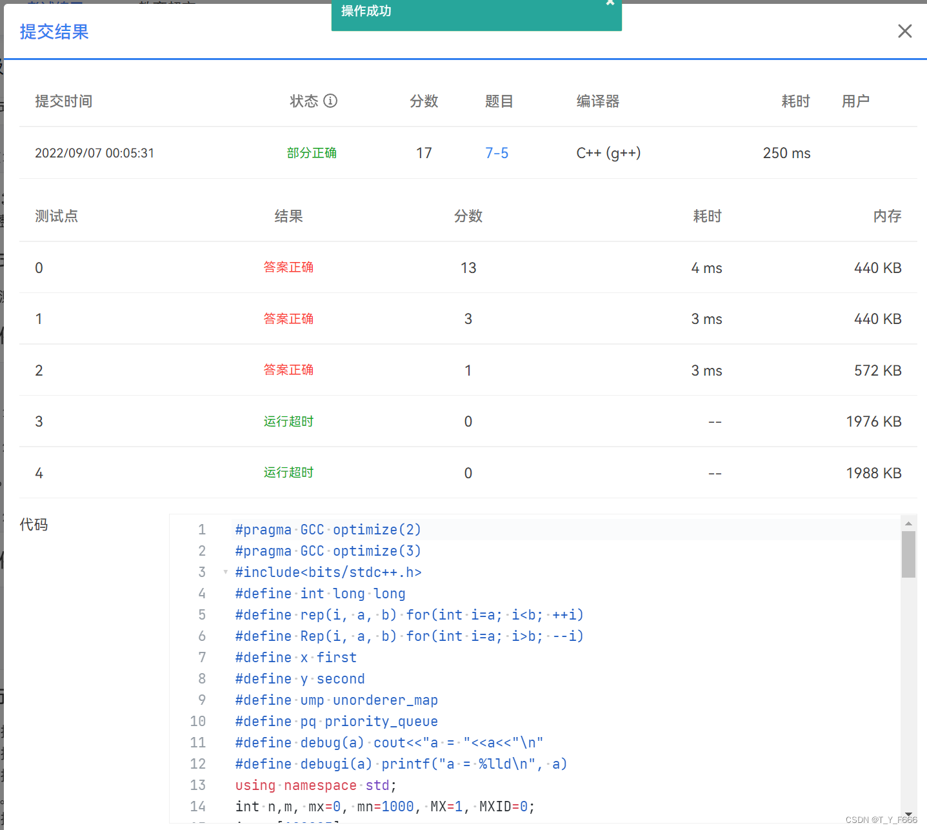927x830 pixels.
Task: Click code line #pragma GCC optimize(3)
Action: [x=328, y=551]
